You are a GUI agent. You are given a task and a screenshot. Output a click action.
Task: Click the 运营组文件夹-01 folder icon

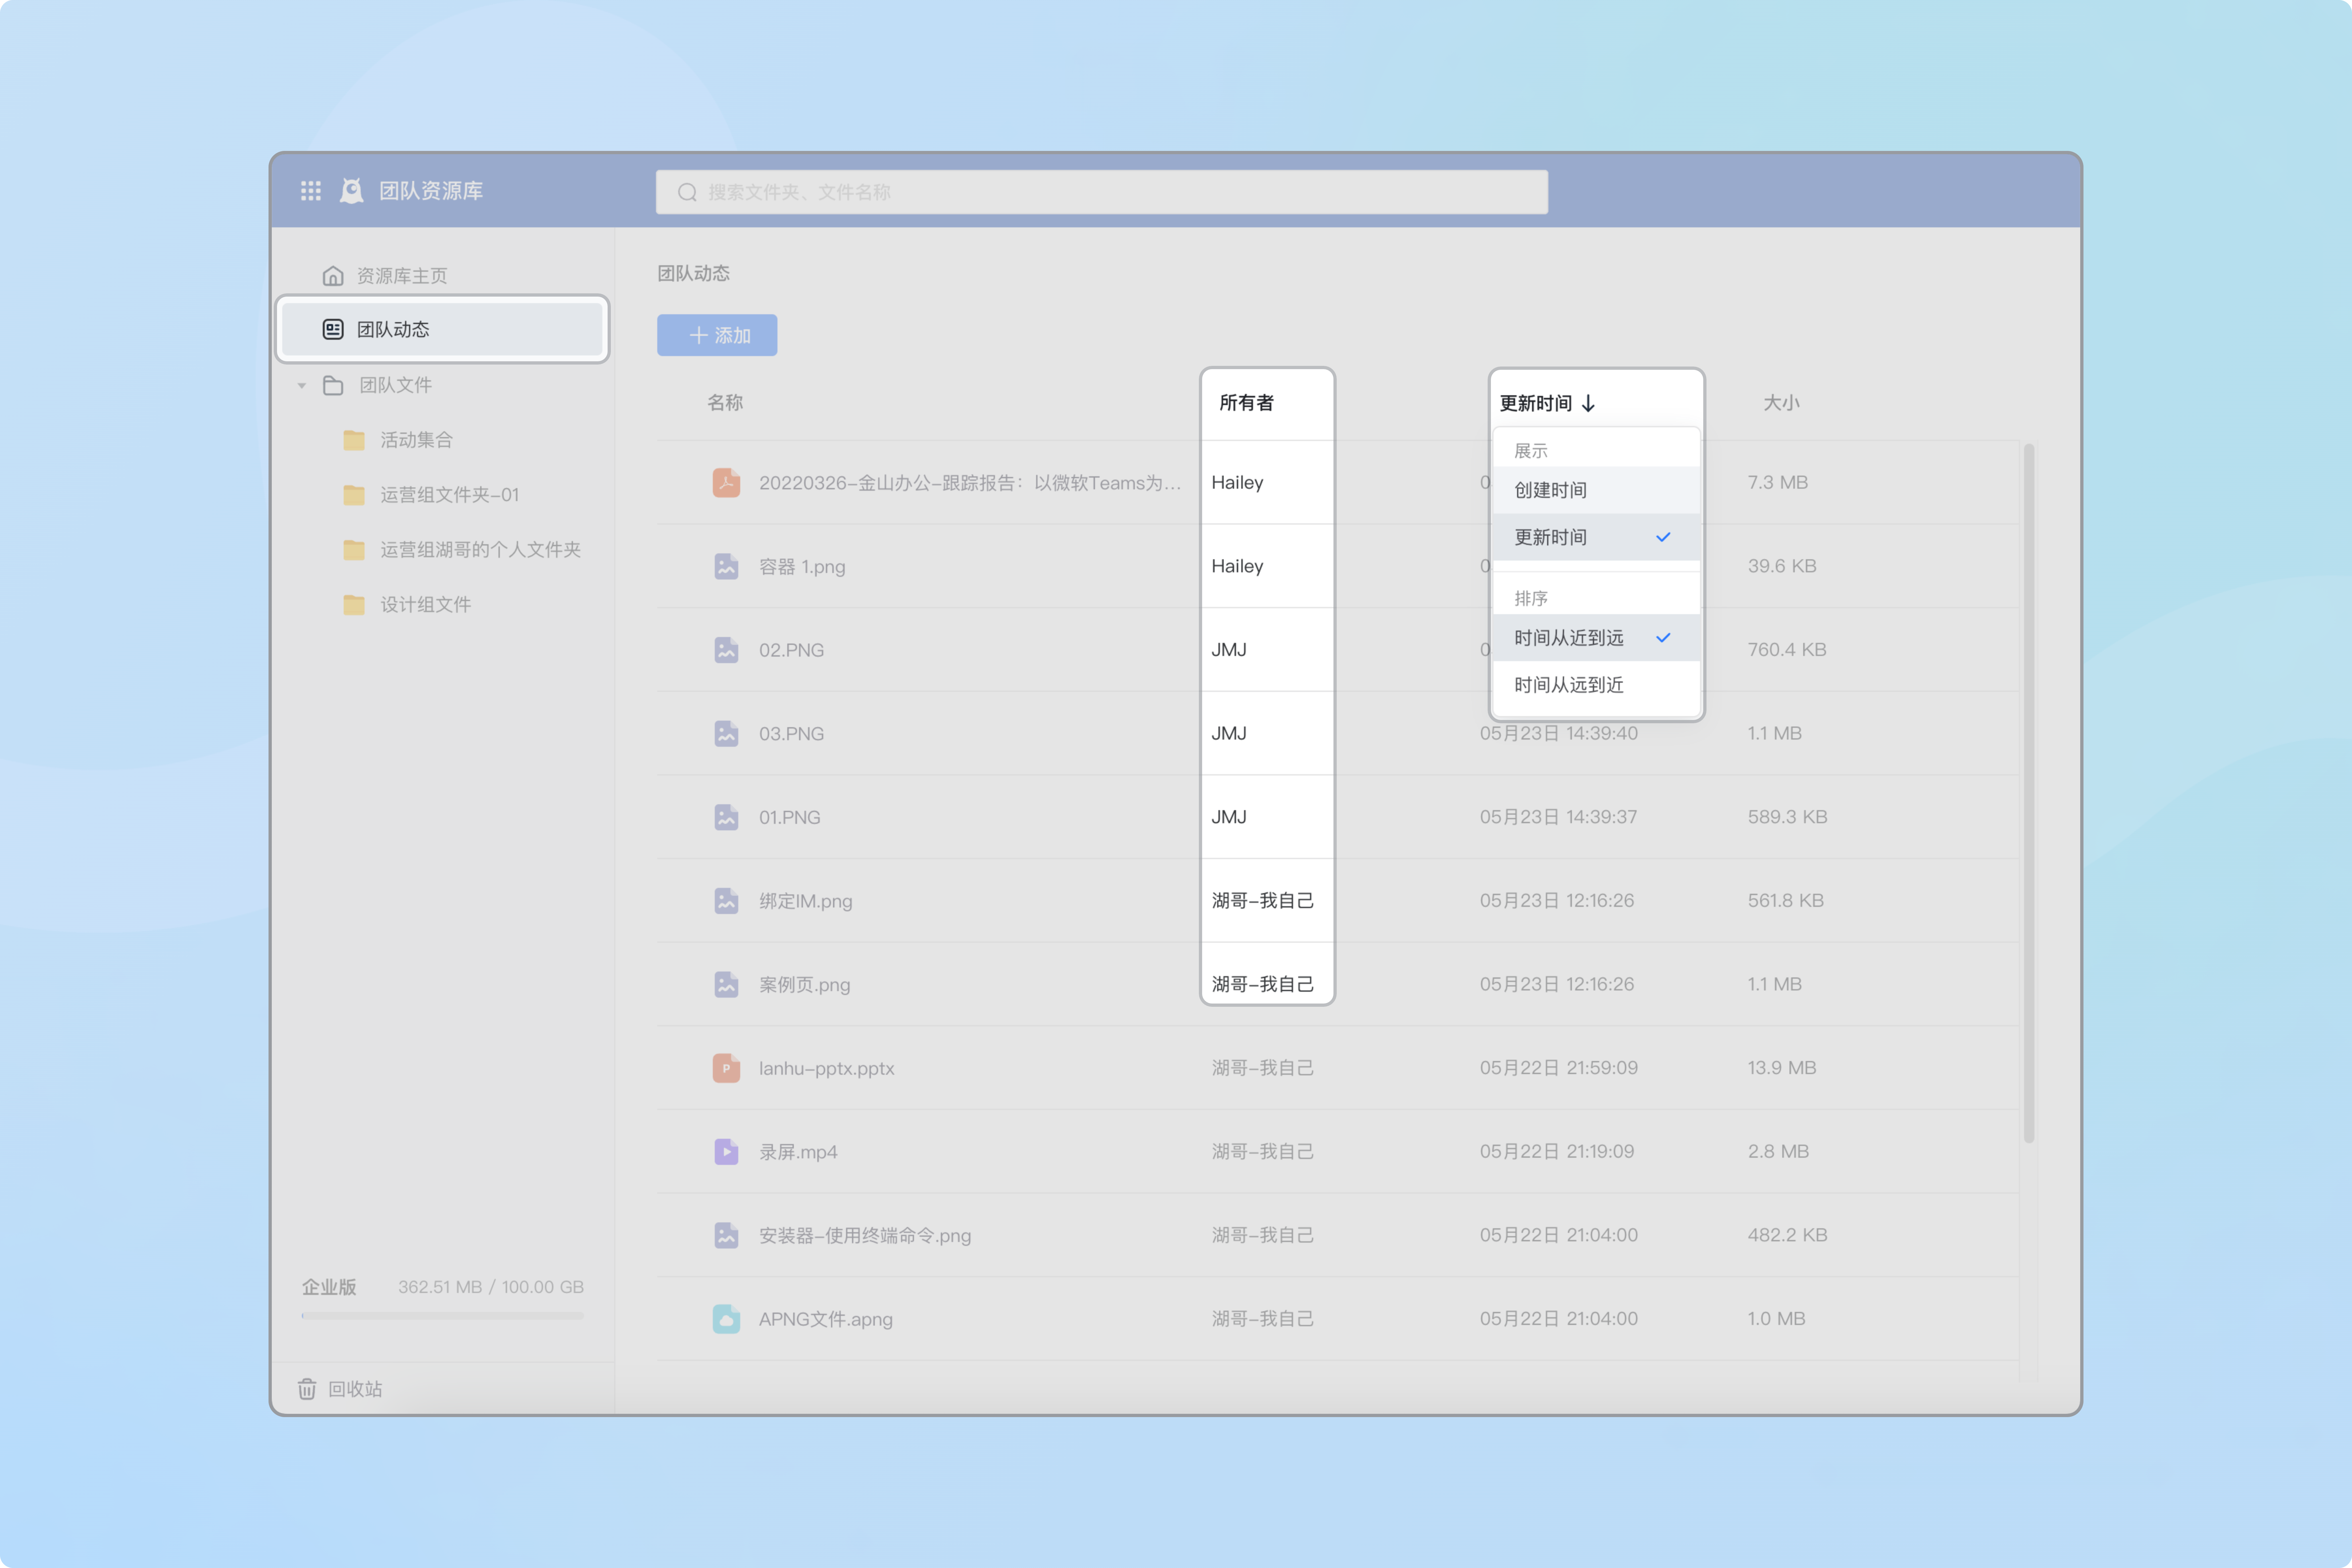pyautogui.click(x=354, y=495)
